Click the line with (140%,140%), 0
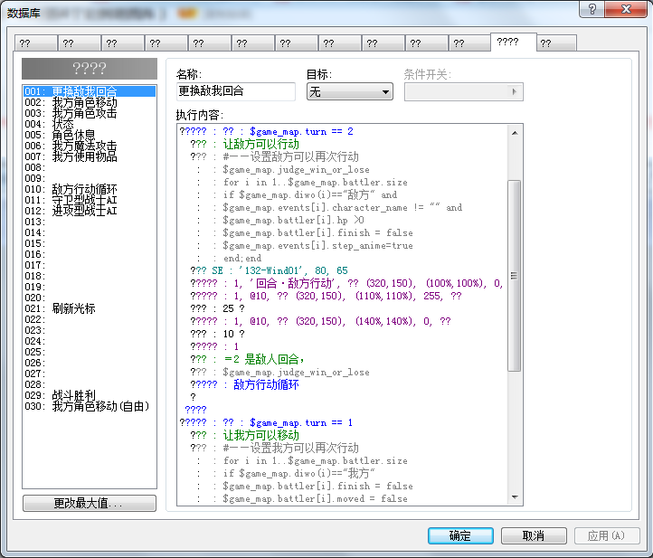 pyautogui.click(x=321, y=321)
